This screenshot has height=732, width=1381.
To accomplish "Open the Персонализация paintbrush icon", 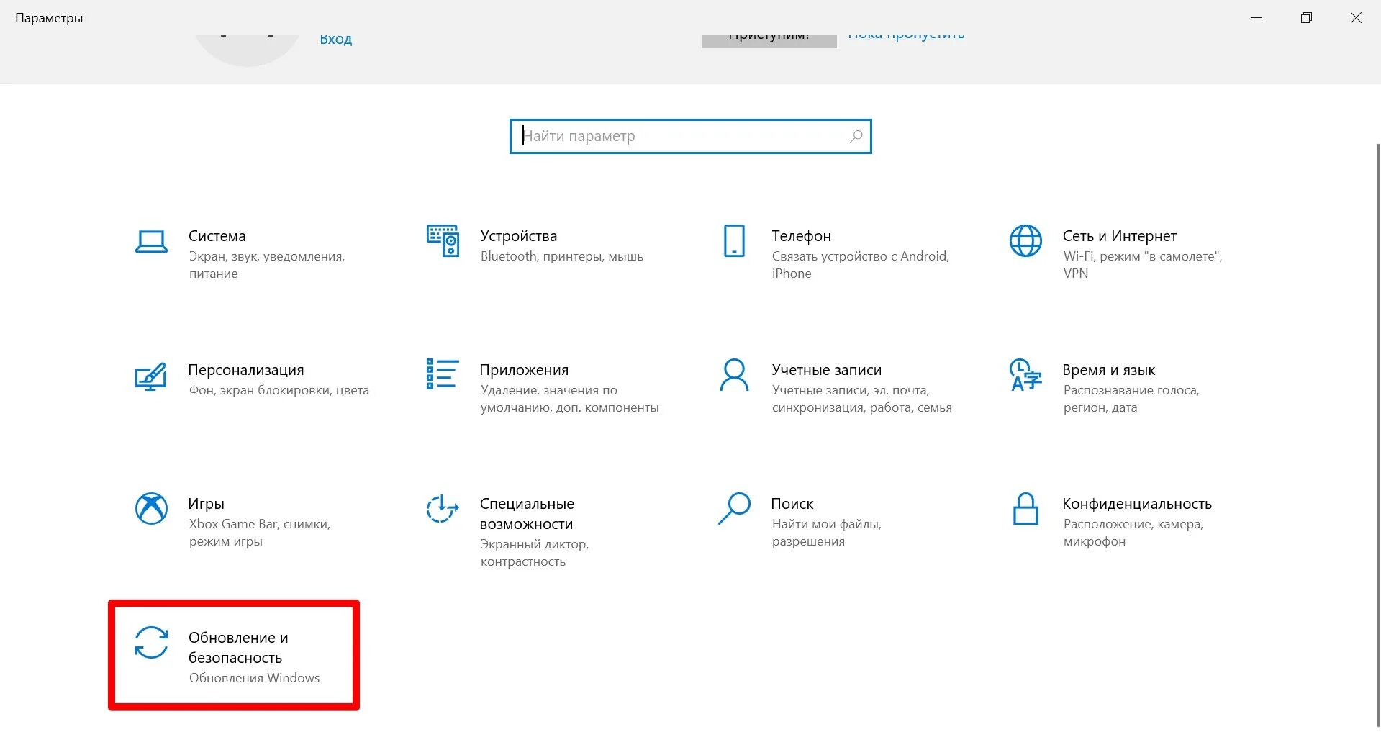I will [x=151, y=376].
